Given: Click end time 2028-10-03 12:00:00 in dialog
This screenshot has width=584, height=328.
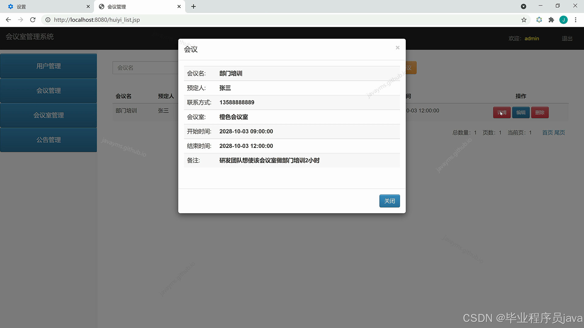Looking at the screenshot, I should click(246, 146).
